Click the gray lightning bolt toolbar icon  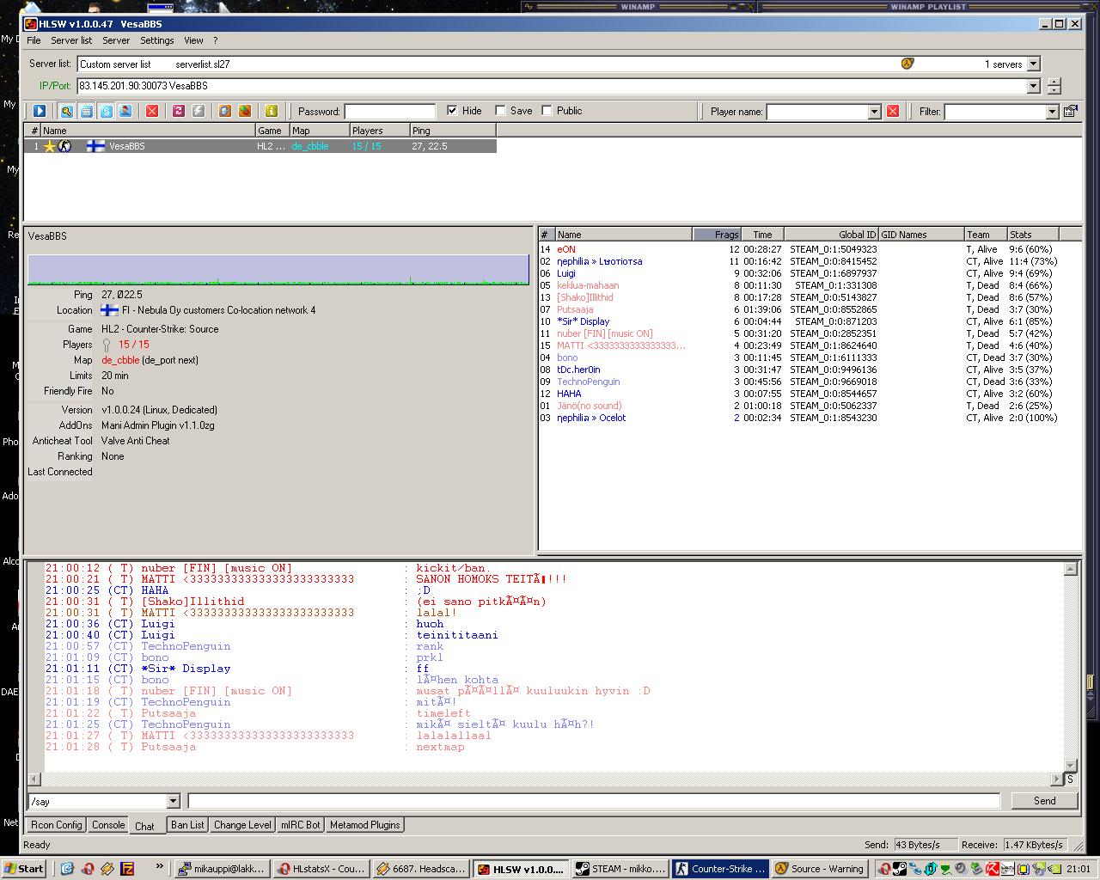click(x=199, y=111)
